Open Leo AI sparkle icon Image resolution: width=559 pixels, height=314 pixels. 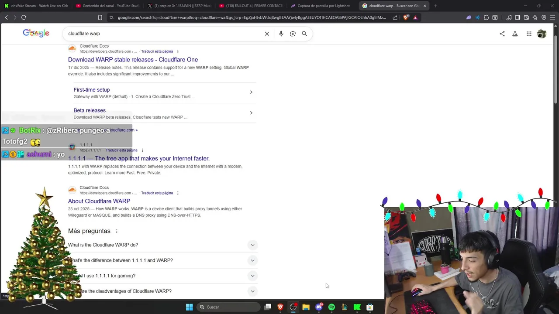tap(535, 17)
